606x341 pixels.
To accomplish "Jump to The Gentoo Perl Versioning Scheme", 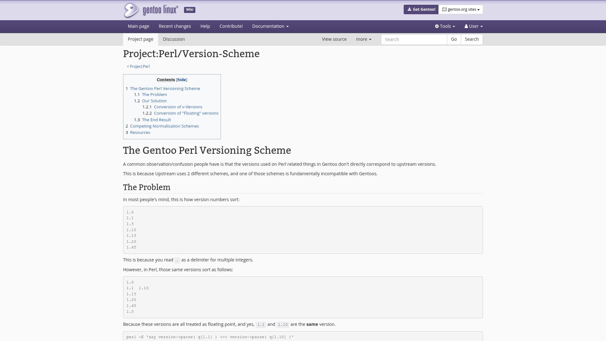I will [x=165, y=89].
